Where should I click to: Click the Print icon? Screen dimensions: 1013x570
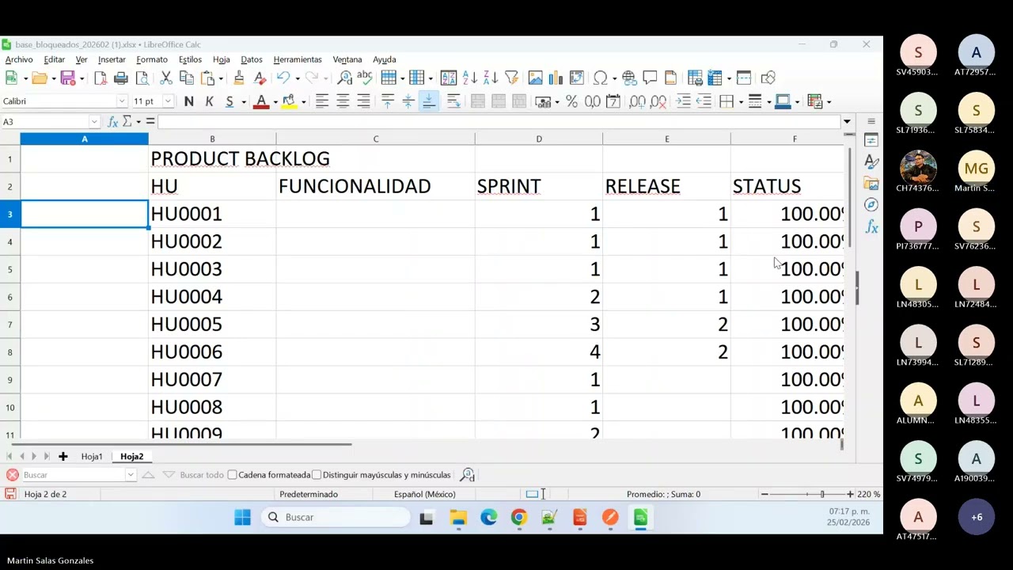click(x=121, y=78)
